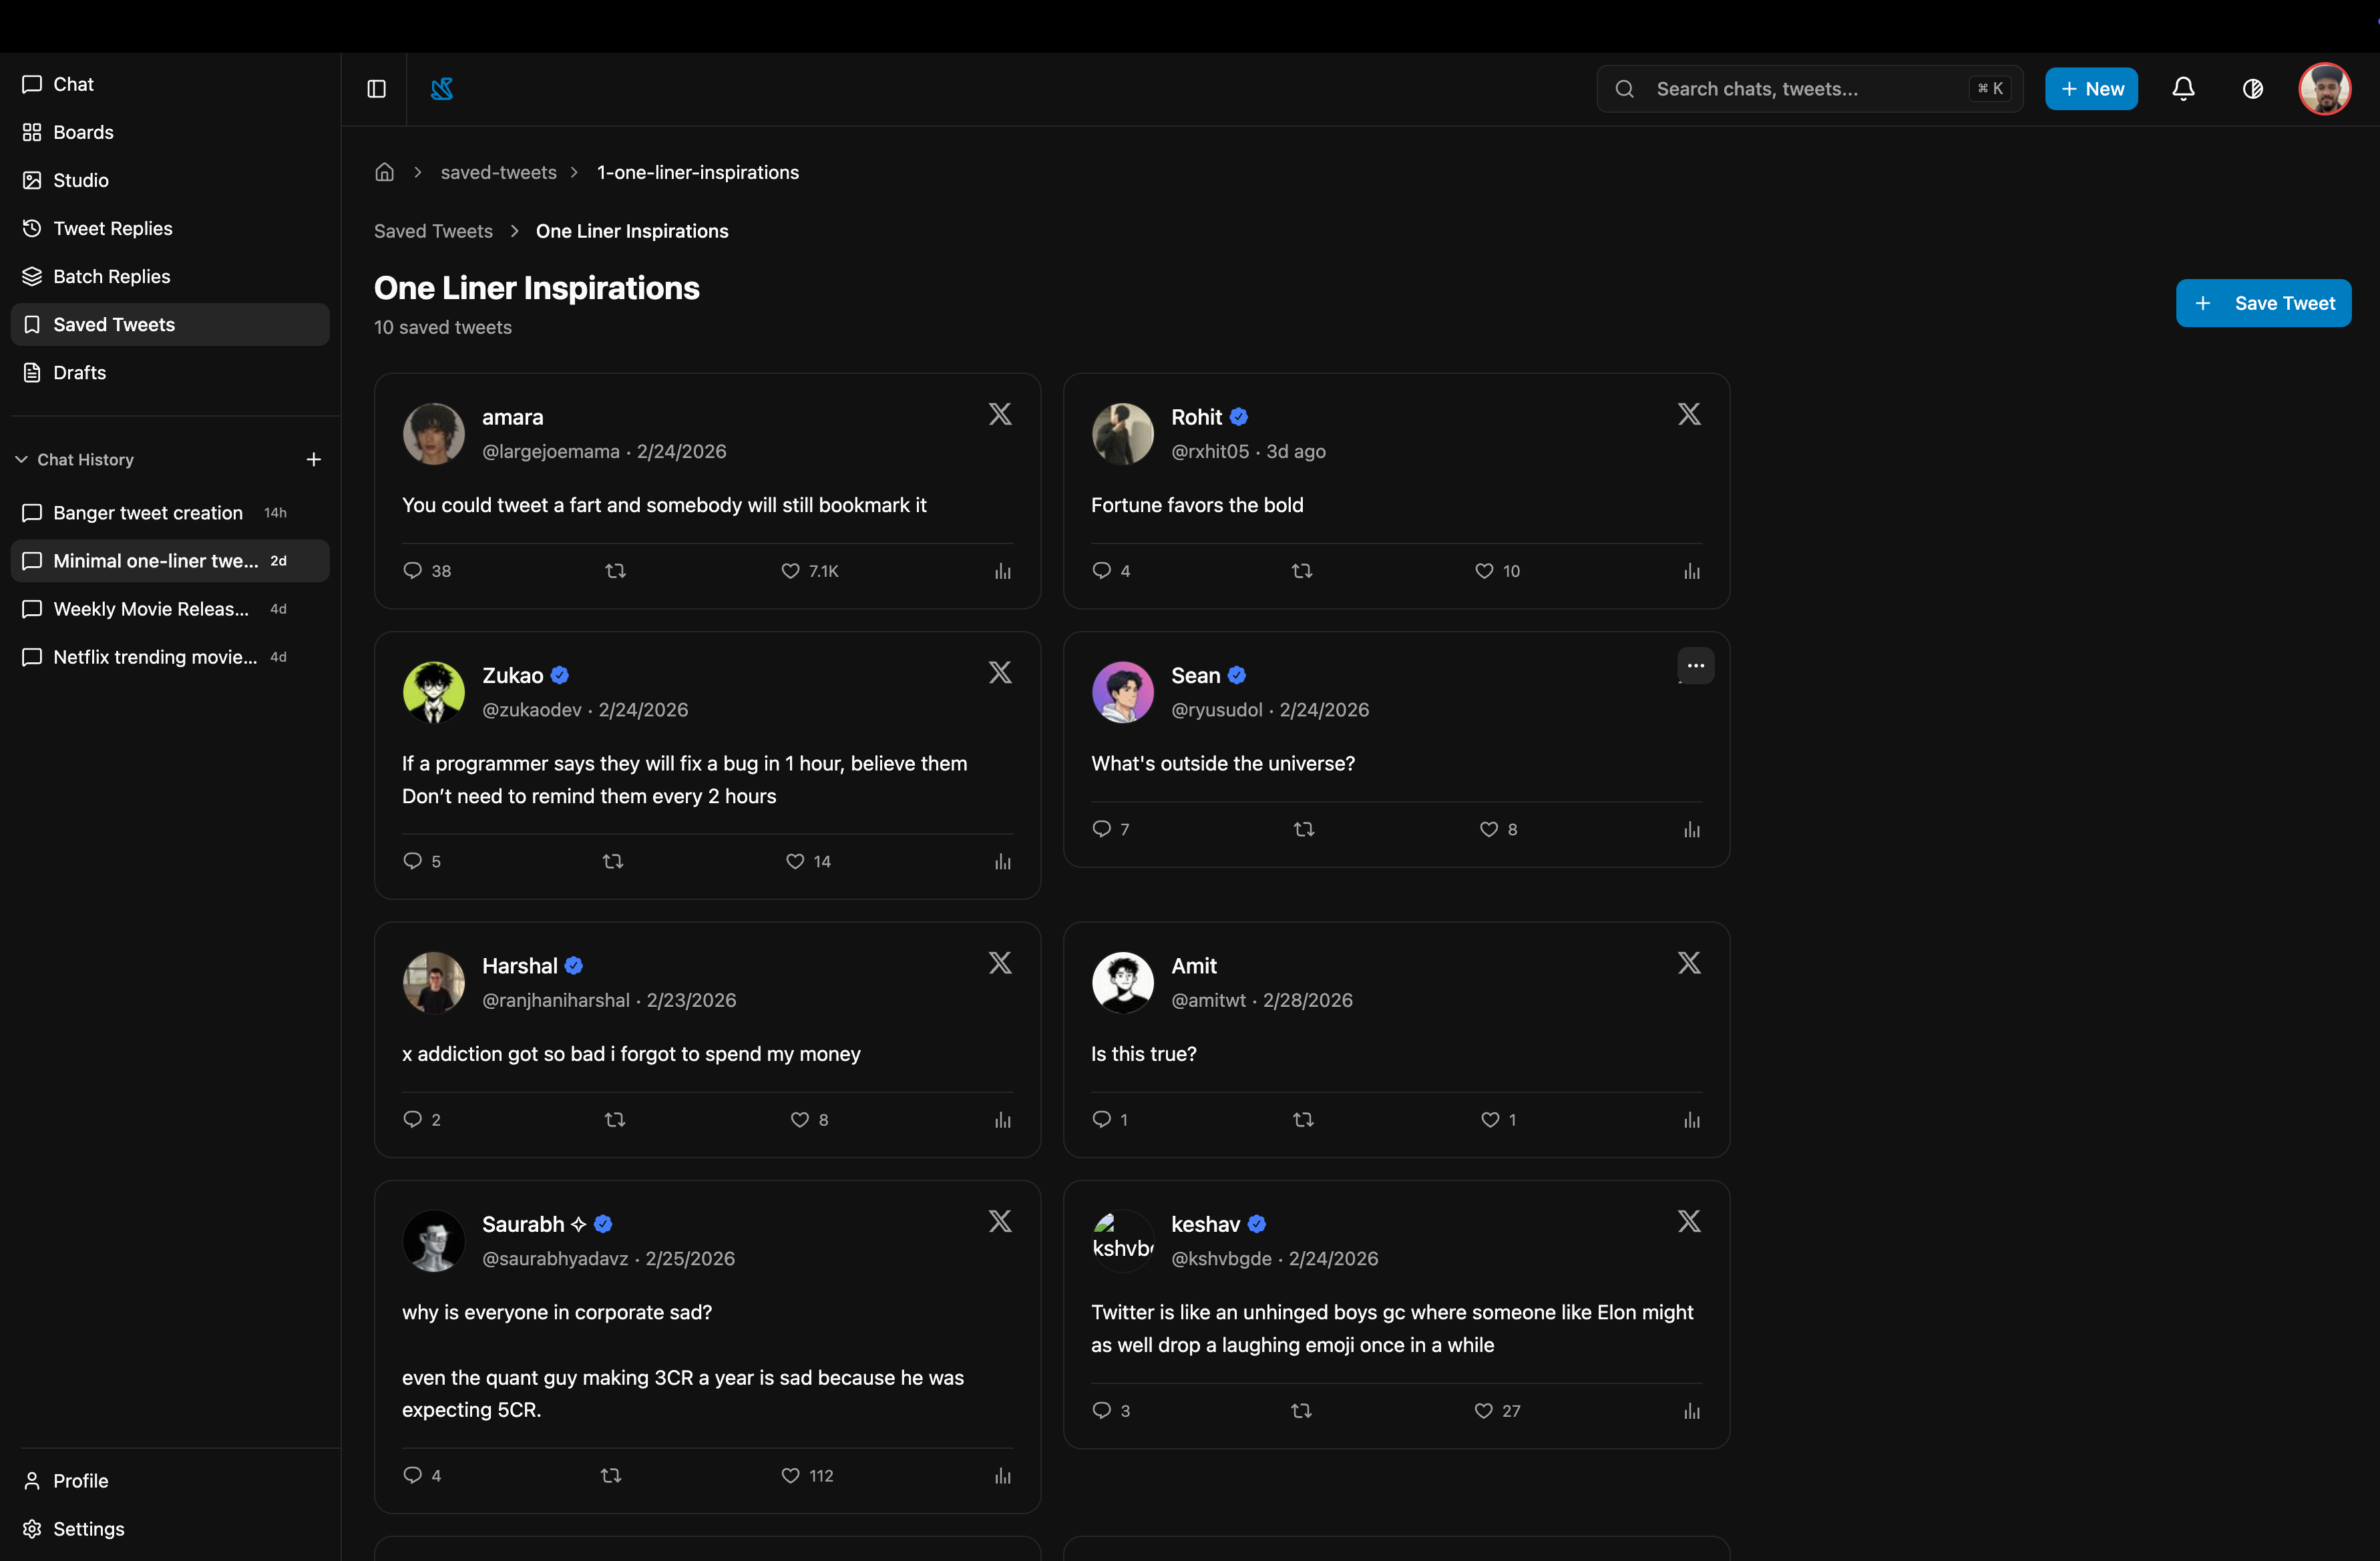
Task: Click reply bubble on keshav's tweet
Action: coord(1101,1410)
